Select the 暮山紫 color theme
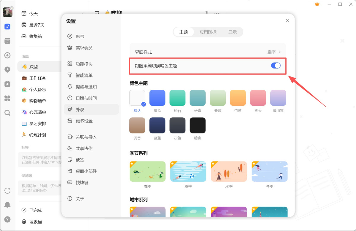356x231 pixels. (278, 98)
